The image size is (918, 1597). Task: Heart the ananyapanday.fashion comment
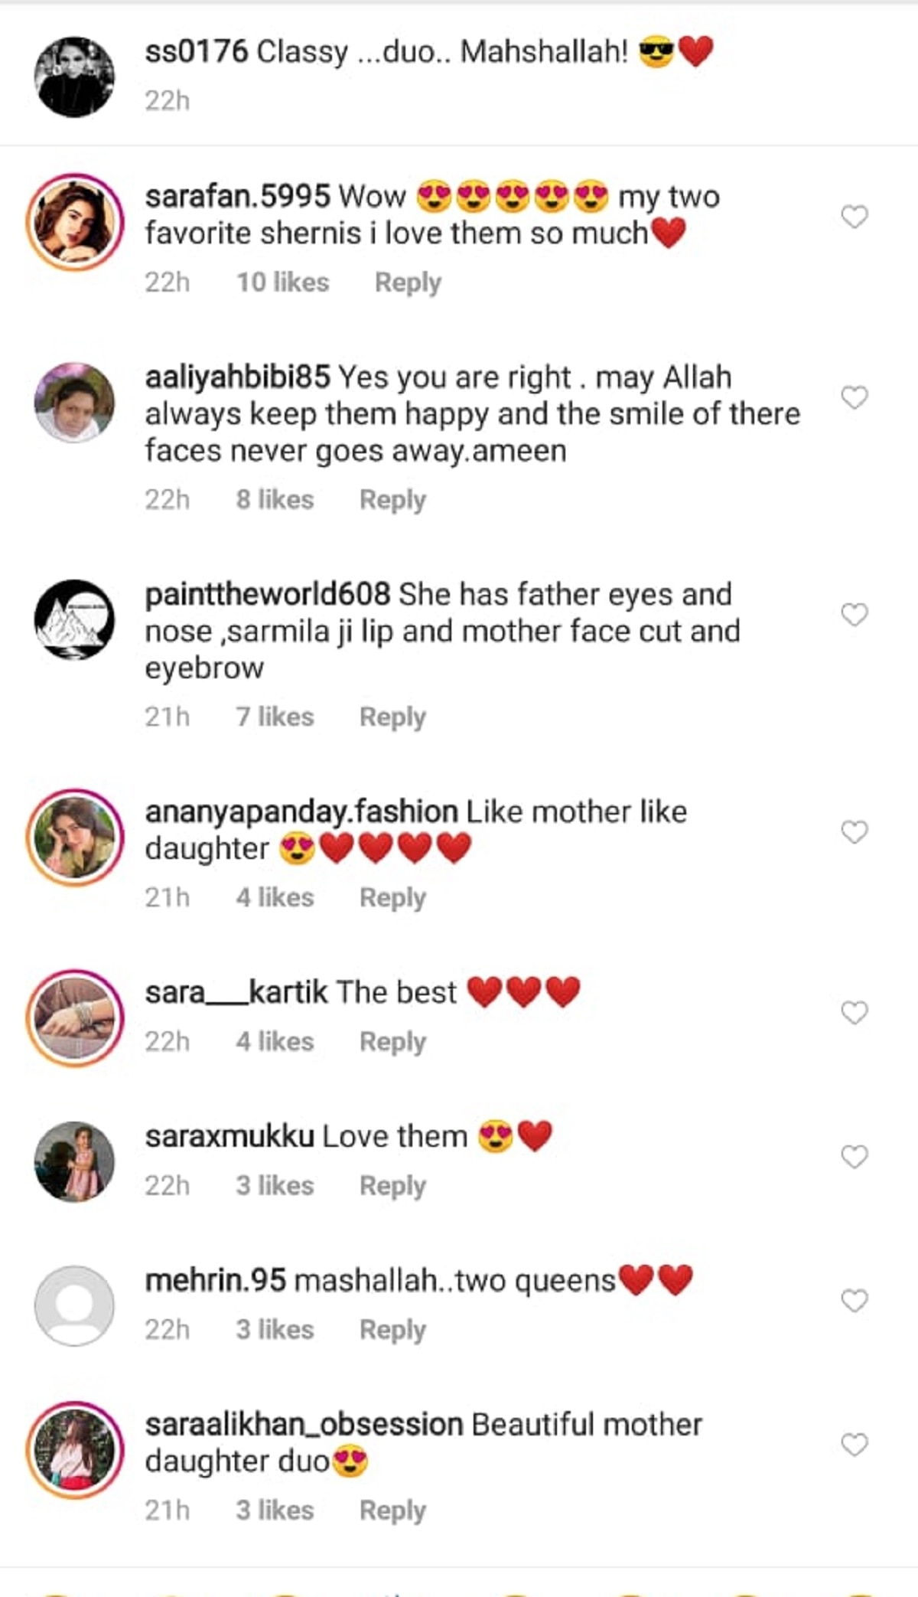(854, 832)
